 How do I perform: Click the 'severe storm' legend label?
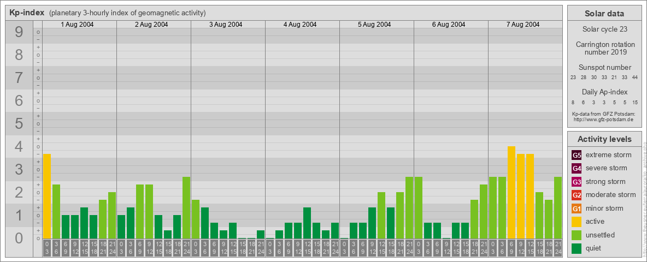coord(606,168)
